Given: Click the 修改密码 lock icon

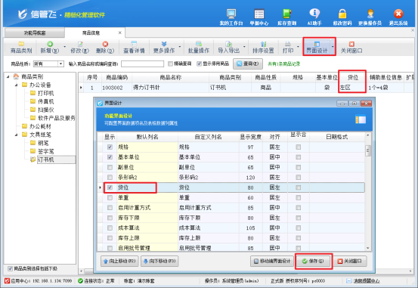Looking at the screenshot, I should (342, 17).
